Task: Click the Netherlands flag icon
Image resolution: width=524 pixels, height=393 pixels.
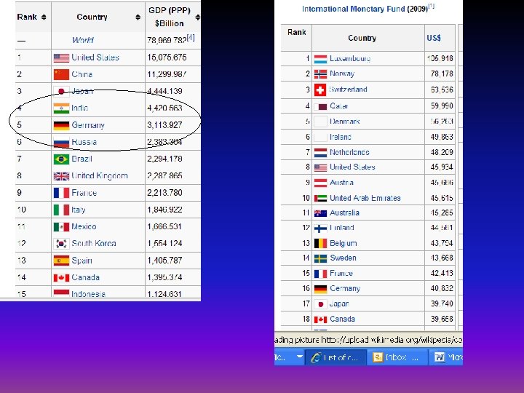Action: click(320, 153)
